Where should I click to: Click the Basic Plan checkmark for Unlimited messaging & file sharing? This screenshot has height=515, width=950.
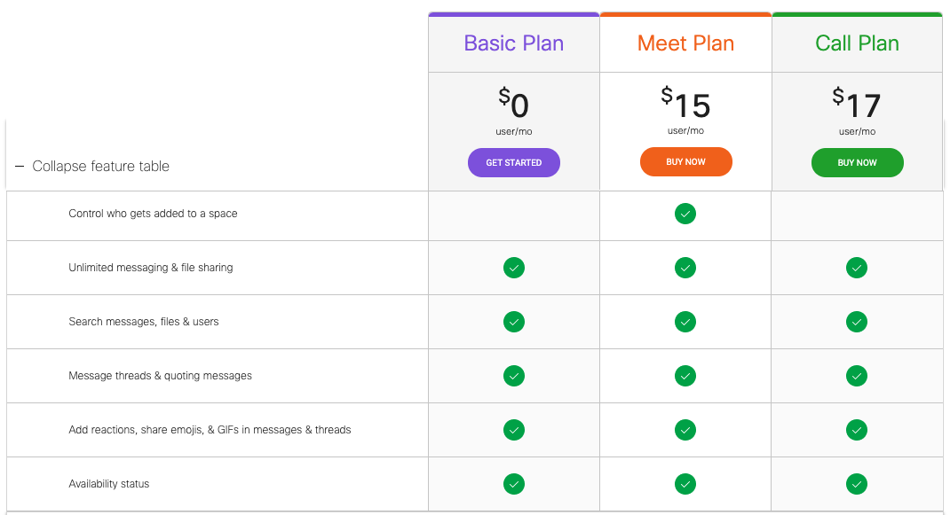(513, 268)
